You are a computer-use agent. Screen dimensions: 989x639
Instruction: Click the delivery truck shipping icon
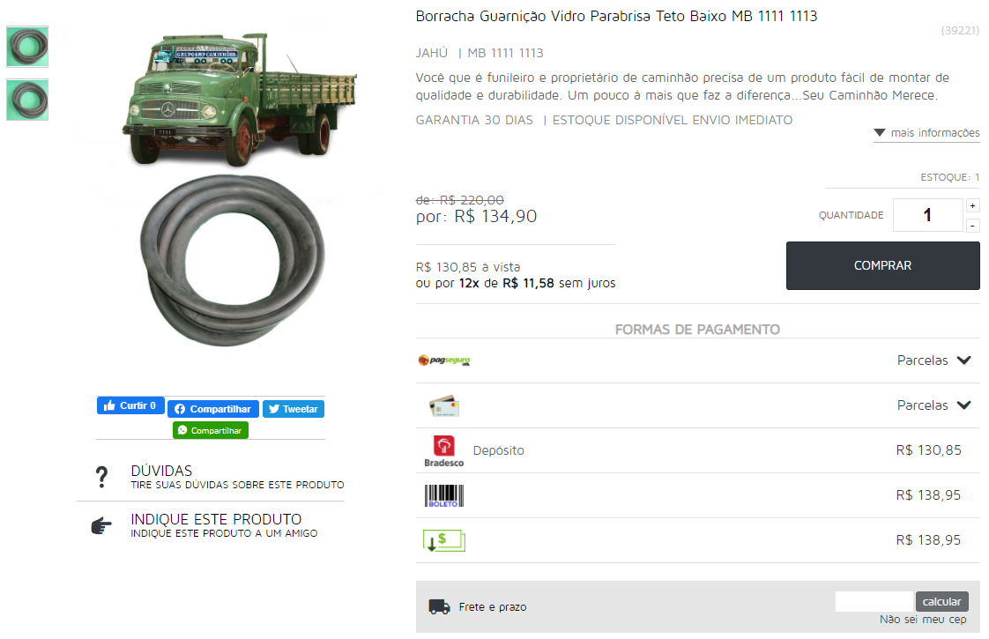(439, 606)
